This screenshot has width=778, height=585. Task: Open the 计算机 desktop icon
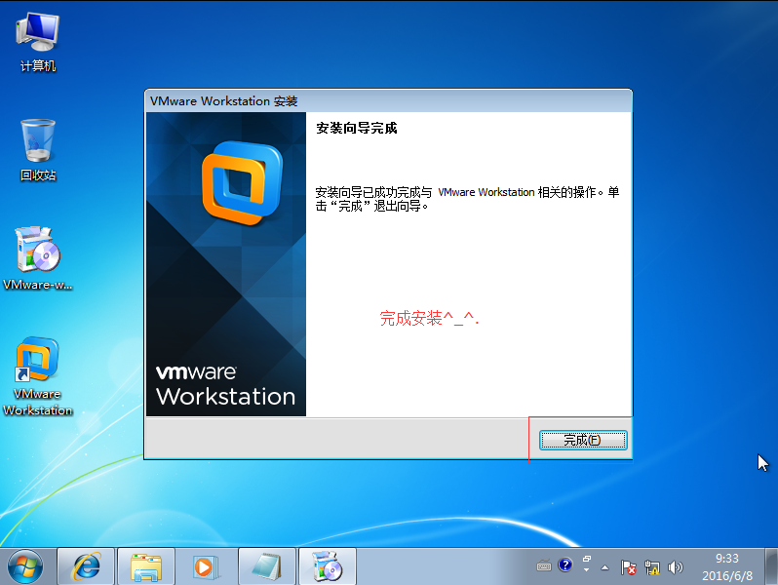[x=38, y=37]
